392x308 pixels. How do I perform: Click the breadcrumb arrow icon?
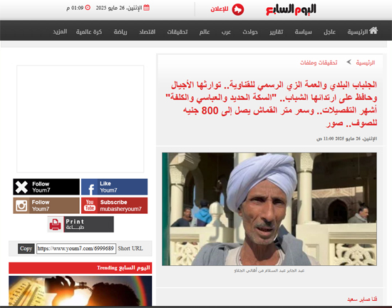349,62
